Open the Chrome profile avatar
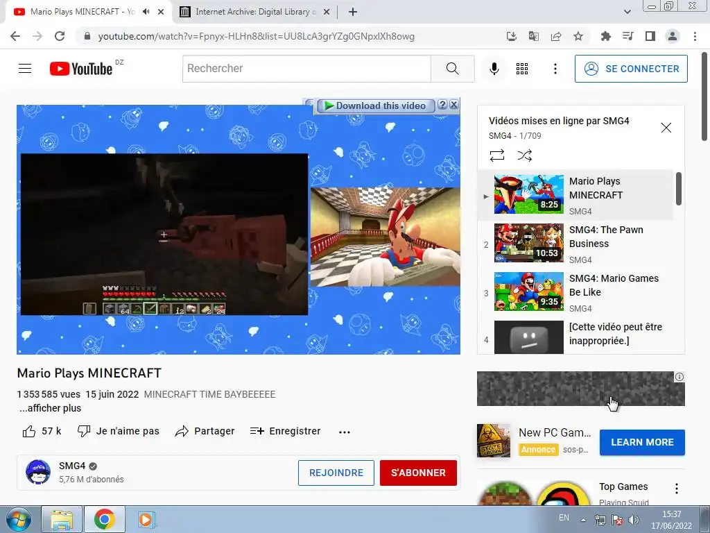This screenshot has height=533, width=710. [673, 36]
